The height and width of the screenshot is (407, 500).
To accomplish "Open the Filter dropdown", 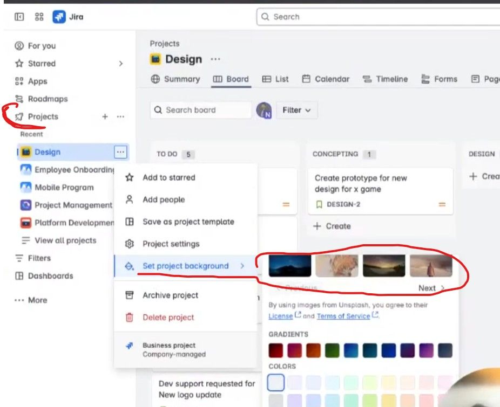I will 296,110.
